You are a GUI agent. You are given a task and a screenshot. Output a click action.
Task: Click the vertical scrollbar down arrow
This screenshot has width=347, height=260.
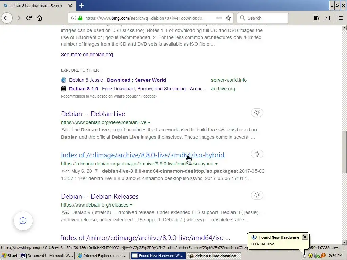point(344,242)
